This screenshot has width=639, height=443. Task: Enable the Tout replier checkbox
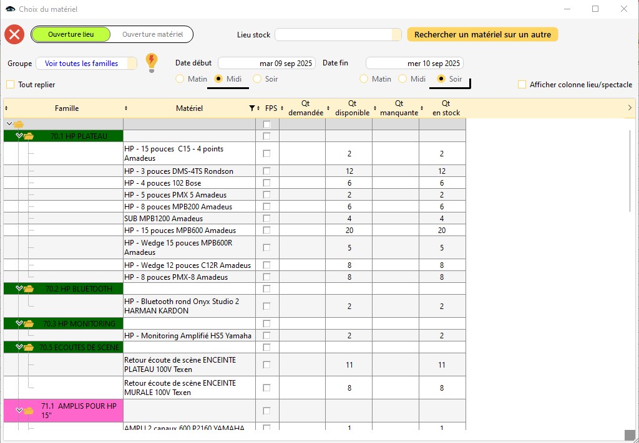(x=10, y=85)
